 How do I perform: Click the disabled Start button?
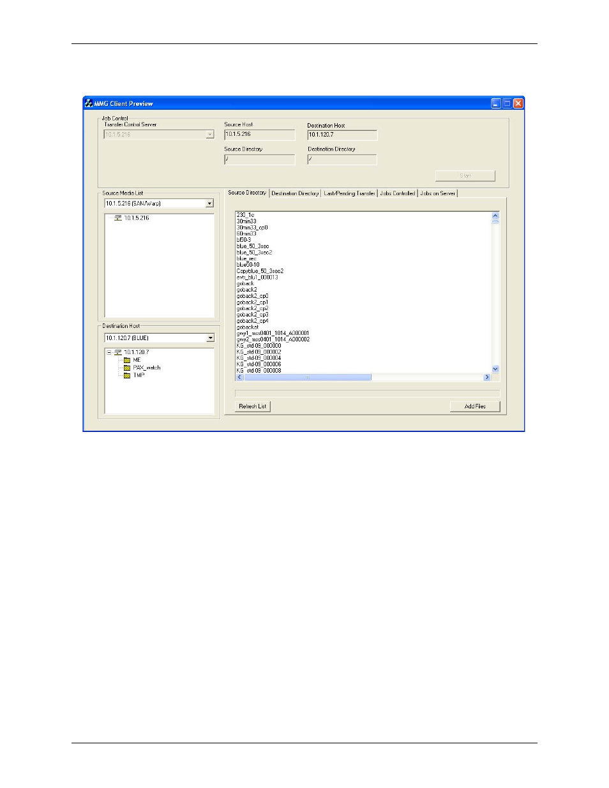[x=465, y=176]
